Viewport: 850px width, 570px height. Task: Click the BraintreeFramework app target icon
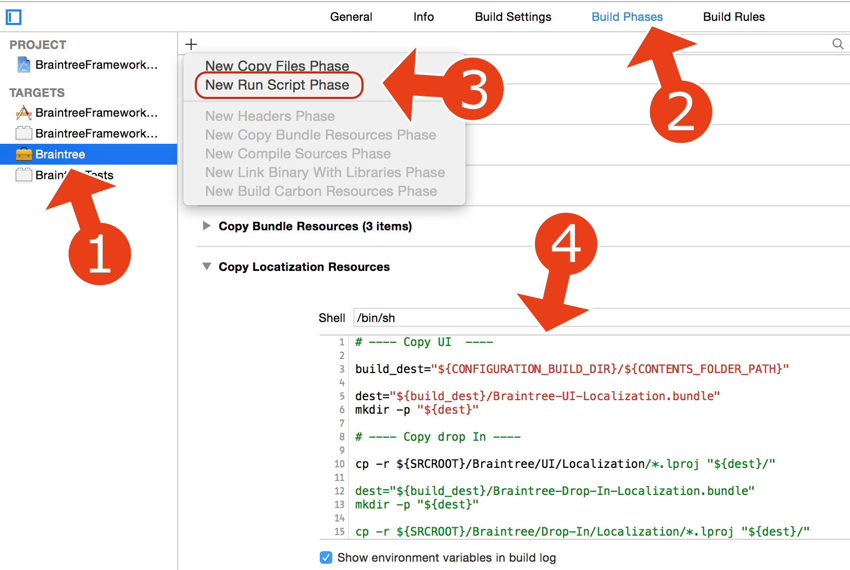click(24, 113)
